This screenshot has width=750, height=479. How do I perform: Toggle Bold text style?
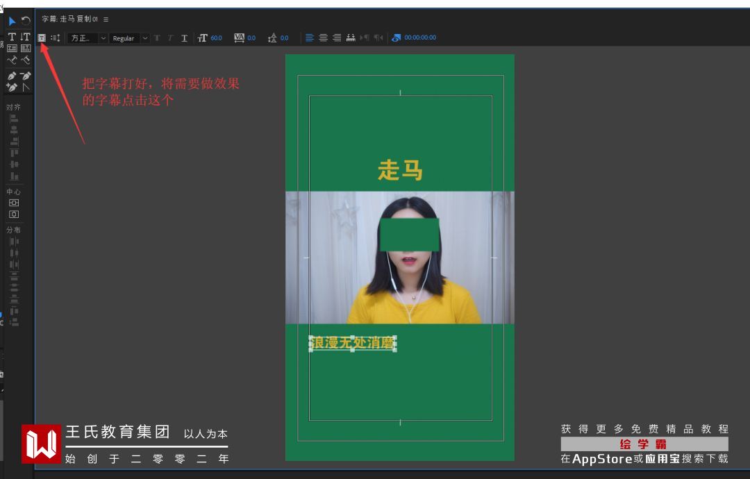tap(157, 37)
